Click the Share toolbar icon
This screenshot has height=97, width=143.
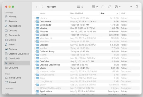tap(103, 7)
